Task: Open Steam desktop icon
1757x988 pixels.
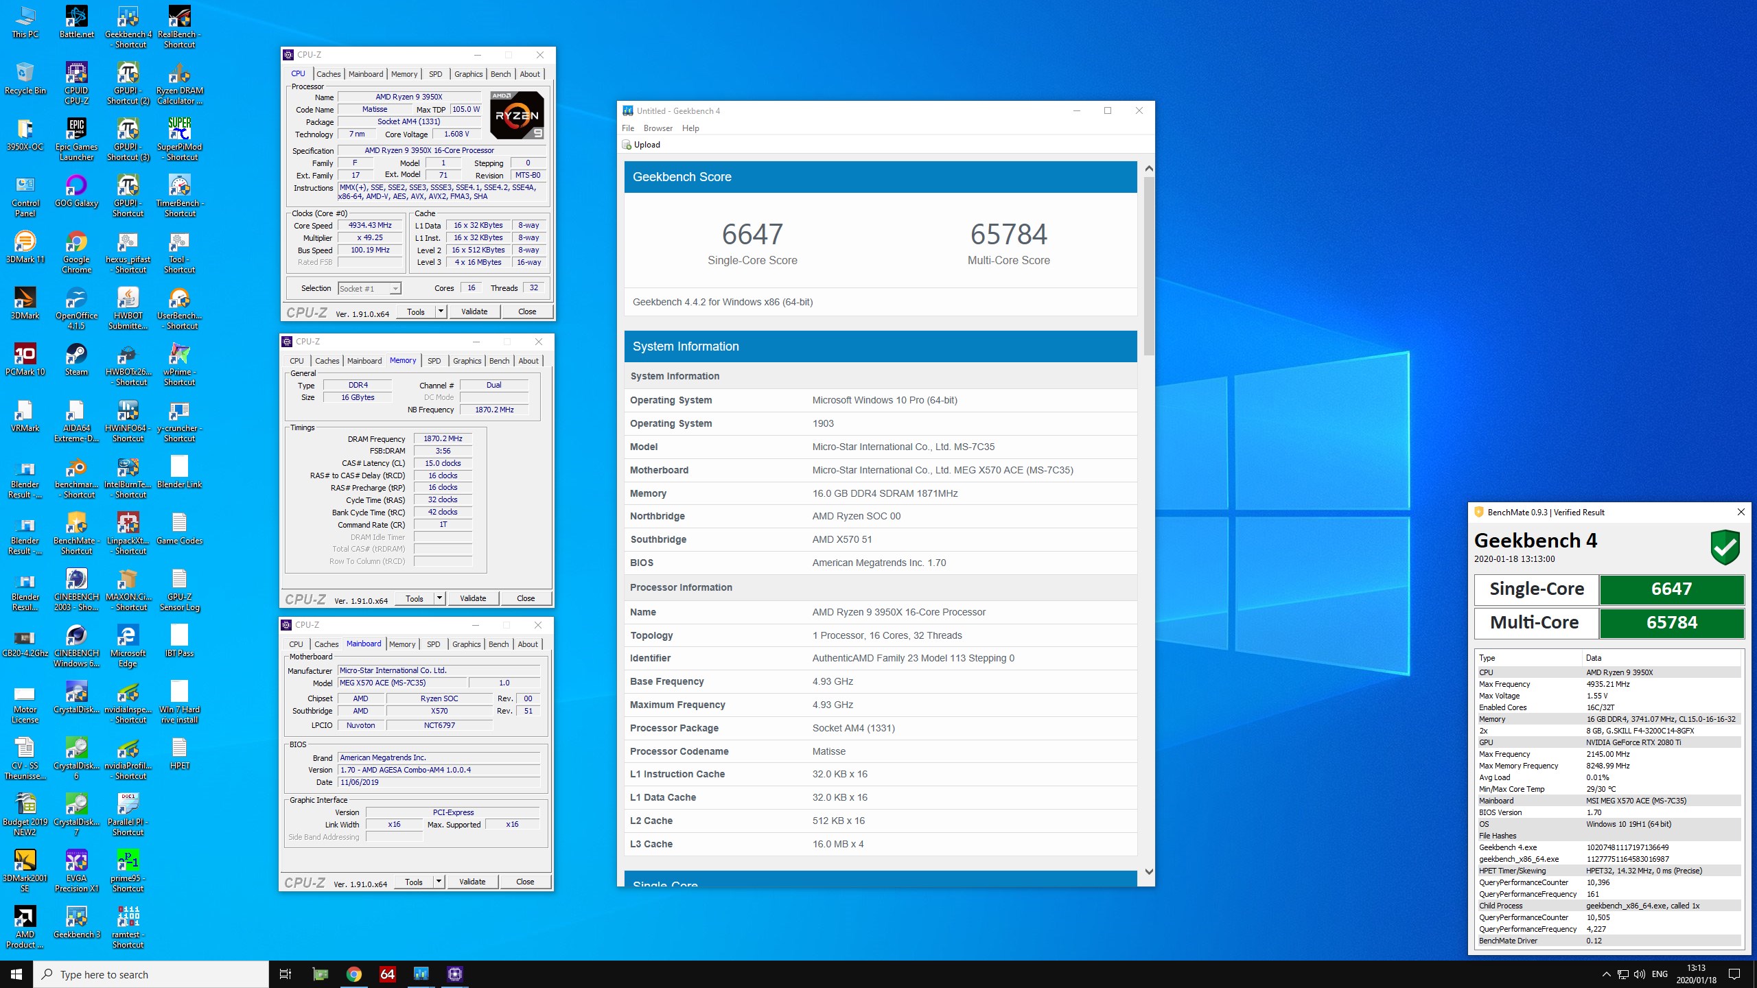Action: [x=76, y=360]
